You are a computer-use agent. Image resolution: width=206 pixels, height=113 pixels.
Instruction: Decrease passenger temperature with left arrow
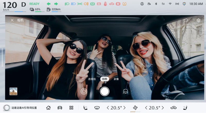(146, 108)
